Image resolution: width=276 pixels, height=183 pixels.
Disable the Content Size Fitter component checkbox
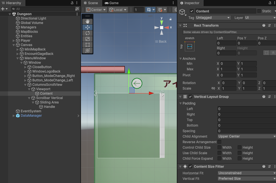pyautogui.click(x=190, y=166)
